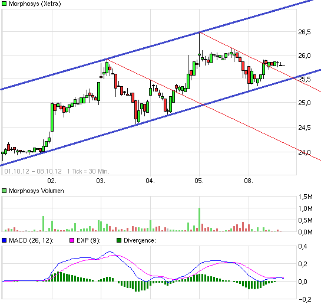Click the 'Morphosys Volumen' label
Viewport: 321px width, 304px height.
click(x=37, y=191)
